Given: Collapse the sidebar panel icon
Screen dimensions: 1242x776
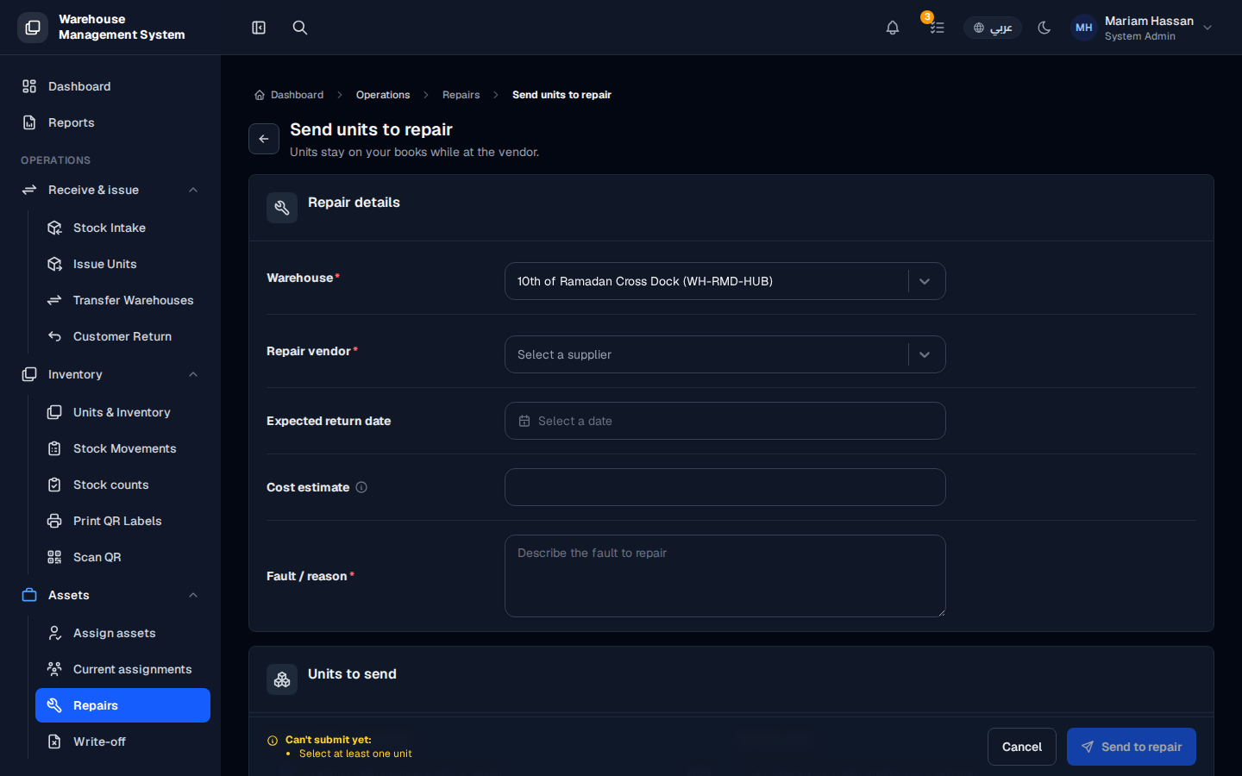Looking at the screenshot, I should pos(259,28).
